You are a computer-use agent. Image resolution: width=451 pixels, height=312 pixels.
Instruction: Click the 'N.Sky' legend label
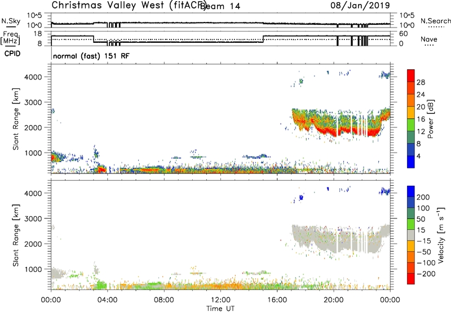(x=11, y=21)
